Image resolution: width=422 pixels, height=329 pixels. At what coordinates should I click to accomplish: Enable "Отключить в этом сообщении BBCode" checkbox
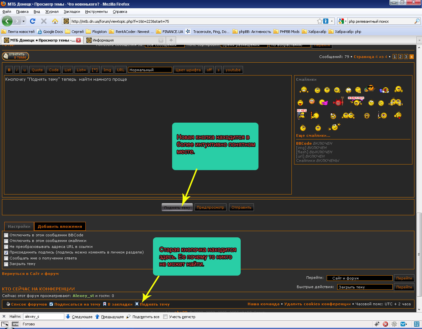[6, 235]
